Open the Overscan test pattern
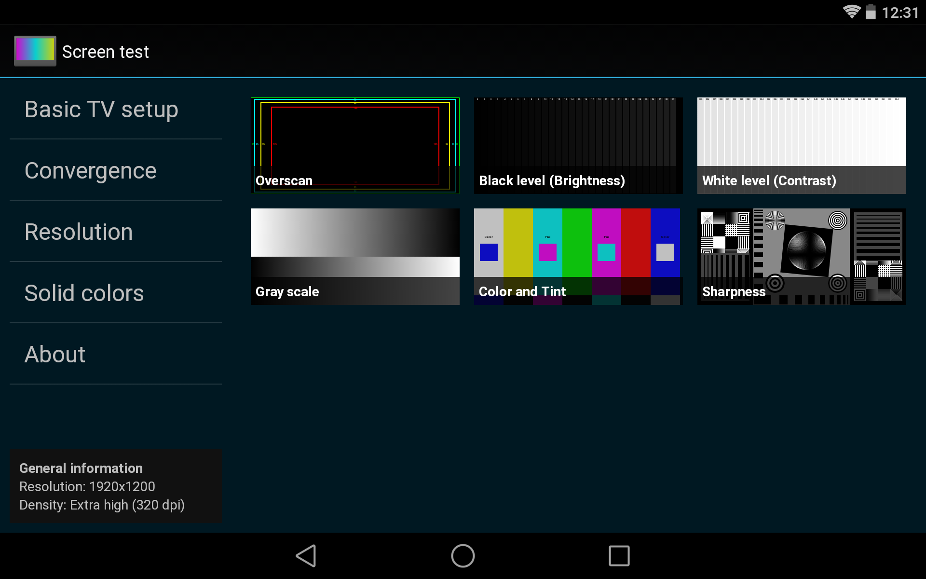The width and height of the screenshot is (926, 579). (x=355, y=145)
